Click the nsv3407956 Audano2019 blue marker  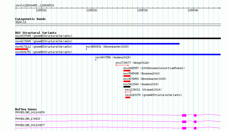(x=96, y=60)
